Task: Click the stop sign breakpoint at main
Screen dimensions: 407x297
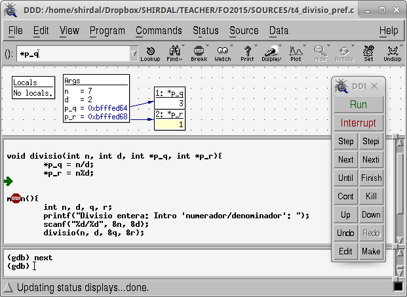Action: point(16,198)
